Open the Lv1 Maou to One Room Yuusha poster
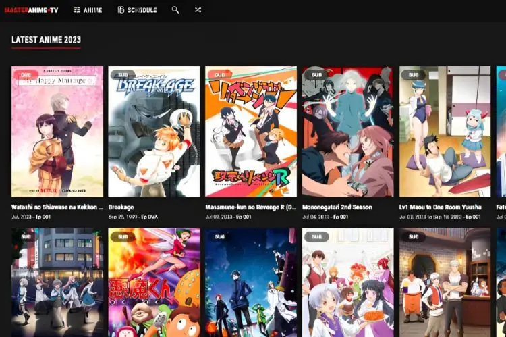506x337 pixels. (445, 132)
